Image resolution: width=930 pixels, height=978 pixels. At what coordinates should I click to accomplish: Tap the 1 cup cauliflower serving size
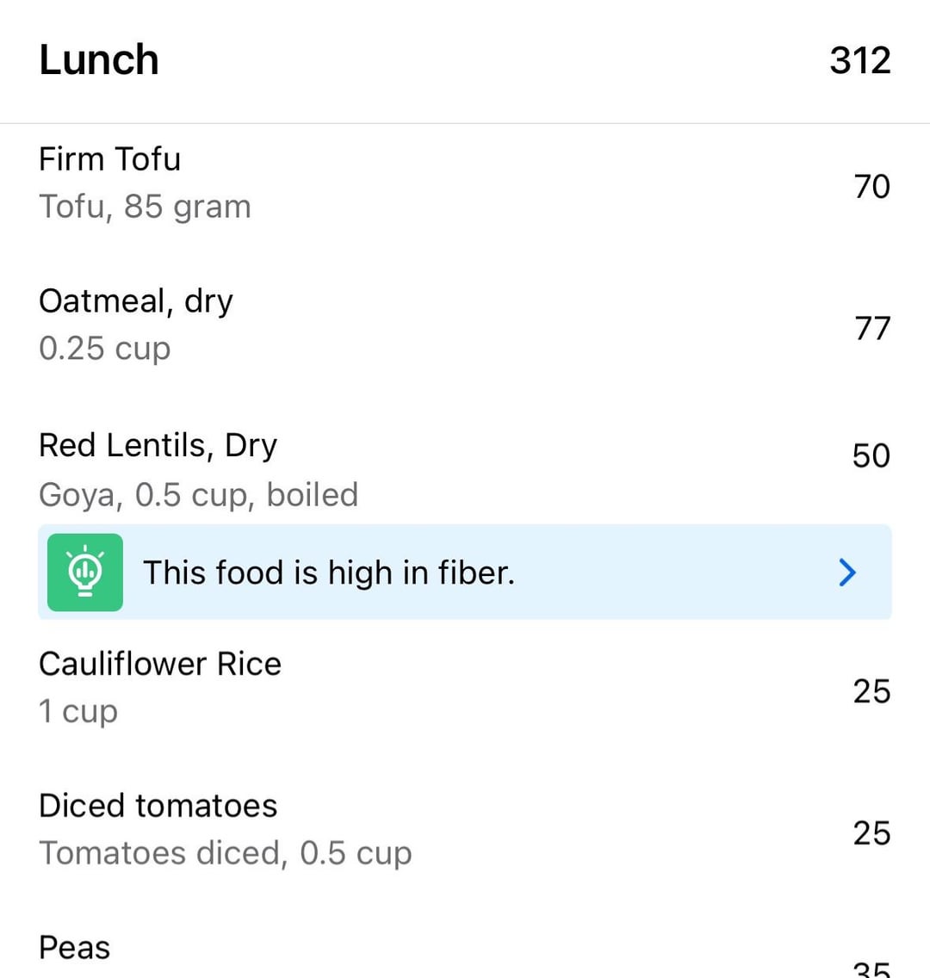78,712
